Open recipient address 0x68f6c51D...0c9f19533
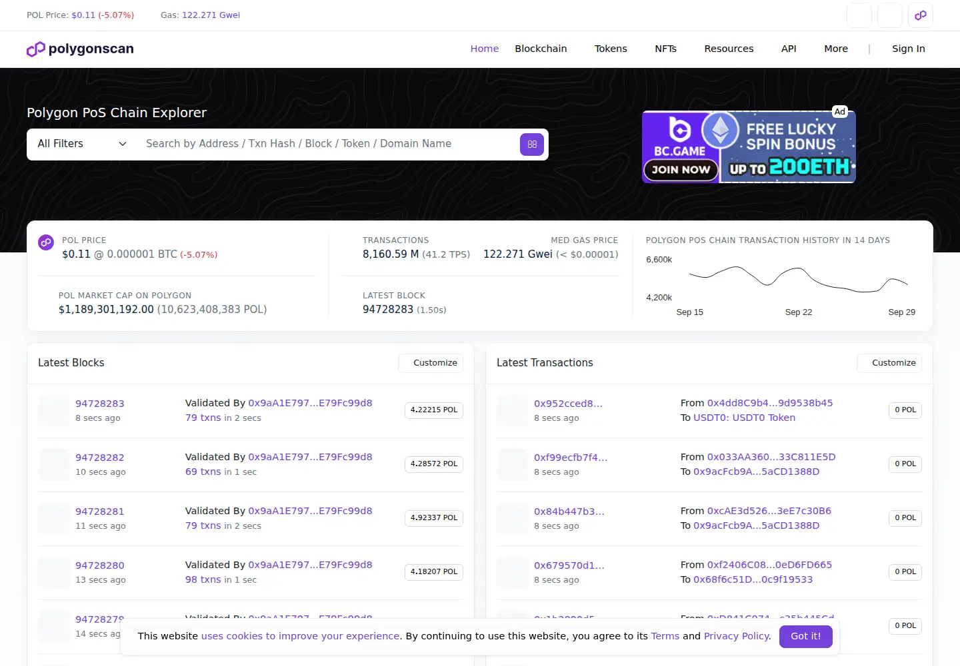This screenshot has height=666, width=960. pyautogui.click(x=753, y=579)
